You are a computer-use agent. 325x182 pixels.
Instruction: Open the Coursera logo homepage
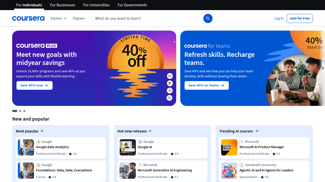pyautogui.click(x=28, y=18)
